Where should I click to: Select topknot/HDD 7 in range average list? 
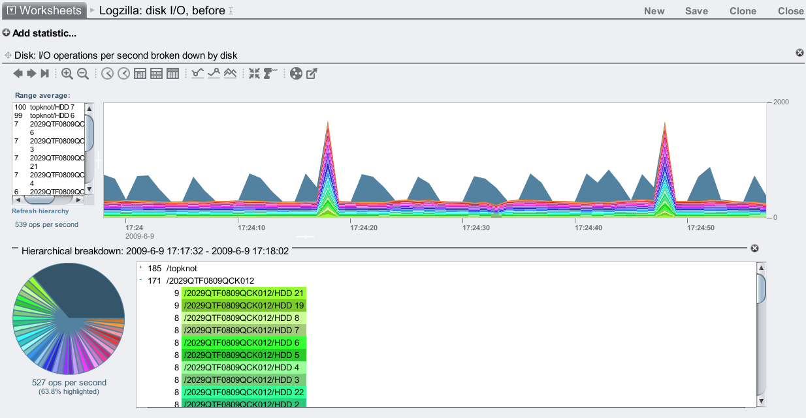point(52,107)
